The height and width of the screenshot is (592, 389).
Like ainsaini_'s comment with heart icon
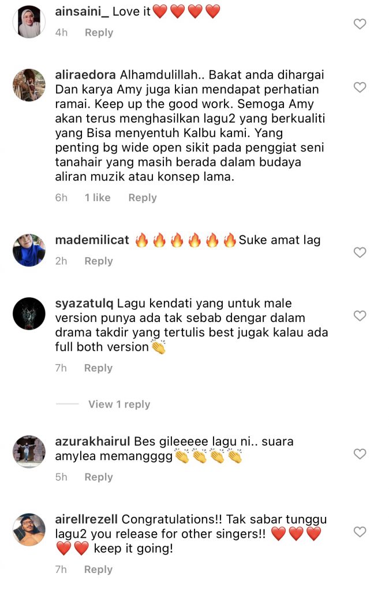(360, 24)
